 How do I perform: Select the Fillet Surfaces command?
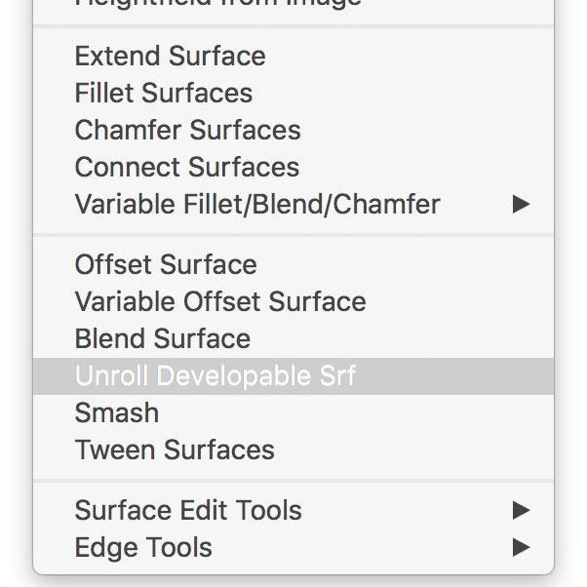pyautogui.click(x=293, y=94)
